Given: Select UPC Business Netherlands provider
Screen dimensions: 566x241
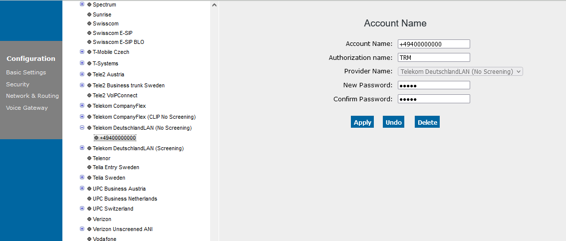Looking at the screenshot, I should [x=125, y=199].
